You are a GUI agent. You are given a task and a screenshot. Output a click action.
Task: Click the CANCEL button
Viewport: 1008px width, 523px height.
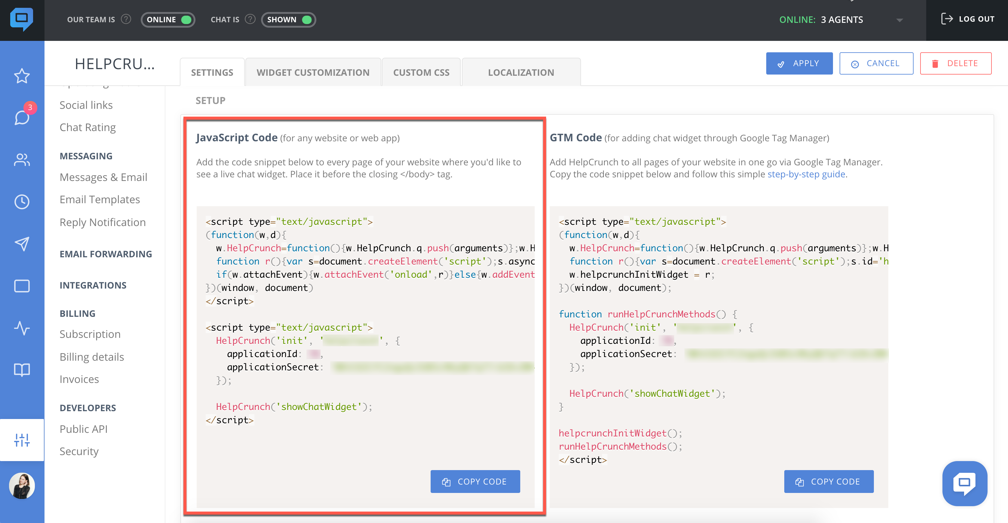click(876, 63)
